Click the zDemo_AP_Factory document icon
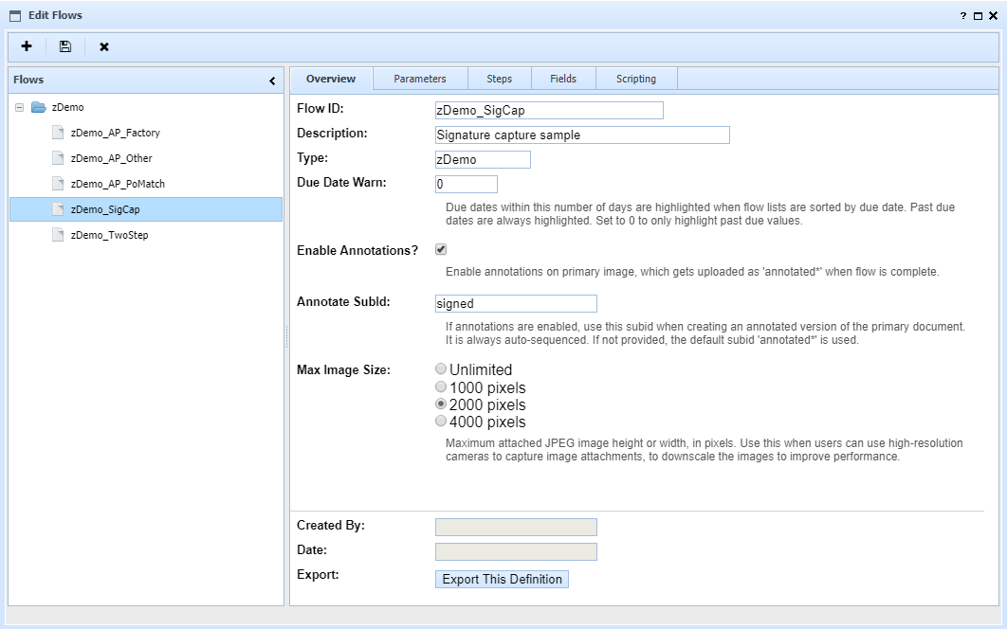 [58, 133]
